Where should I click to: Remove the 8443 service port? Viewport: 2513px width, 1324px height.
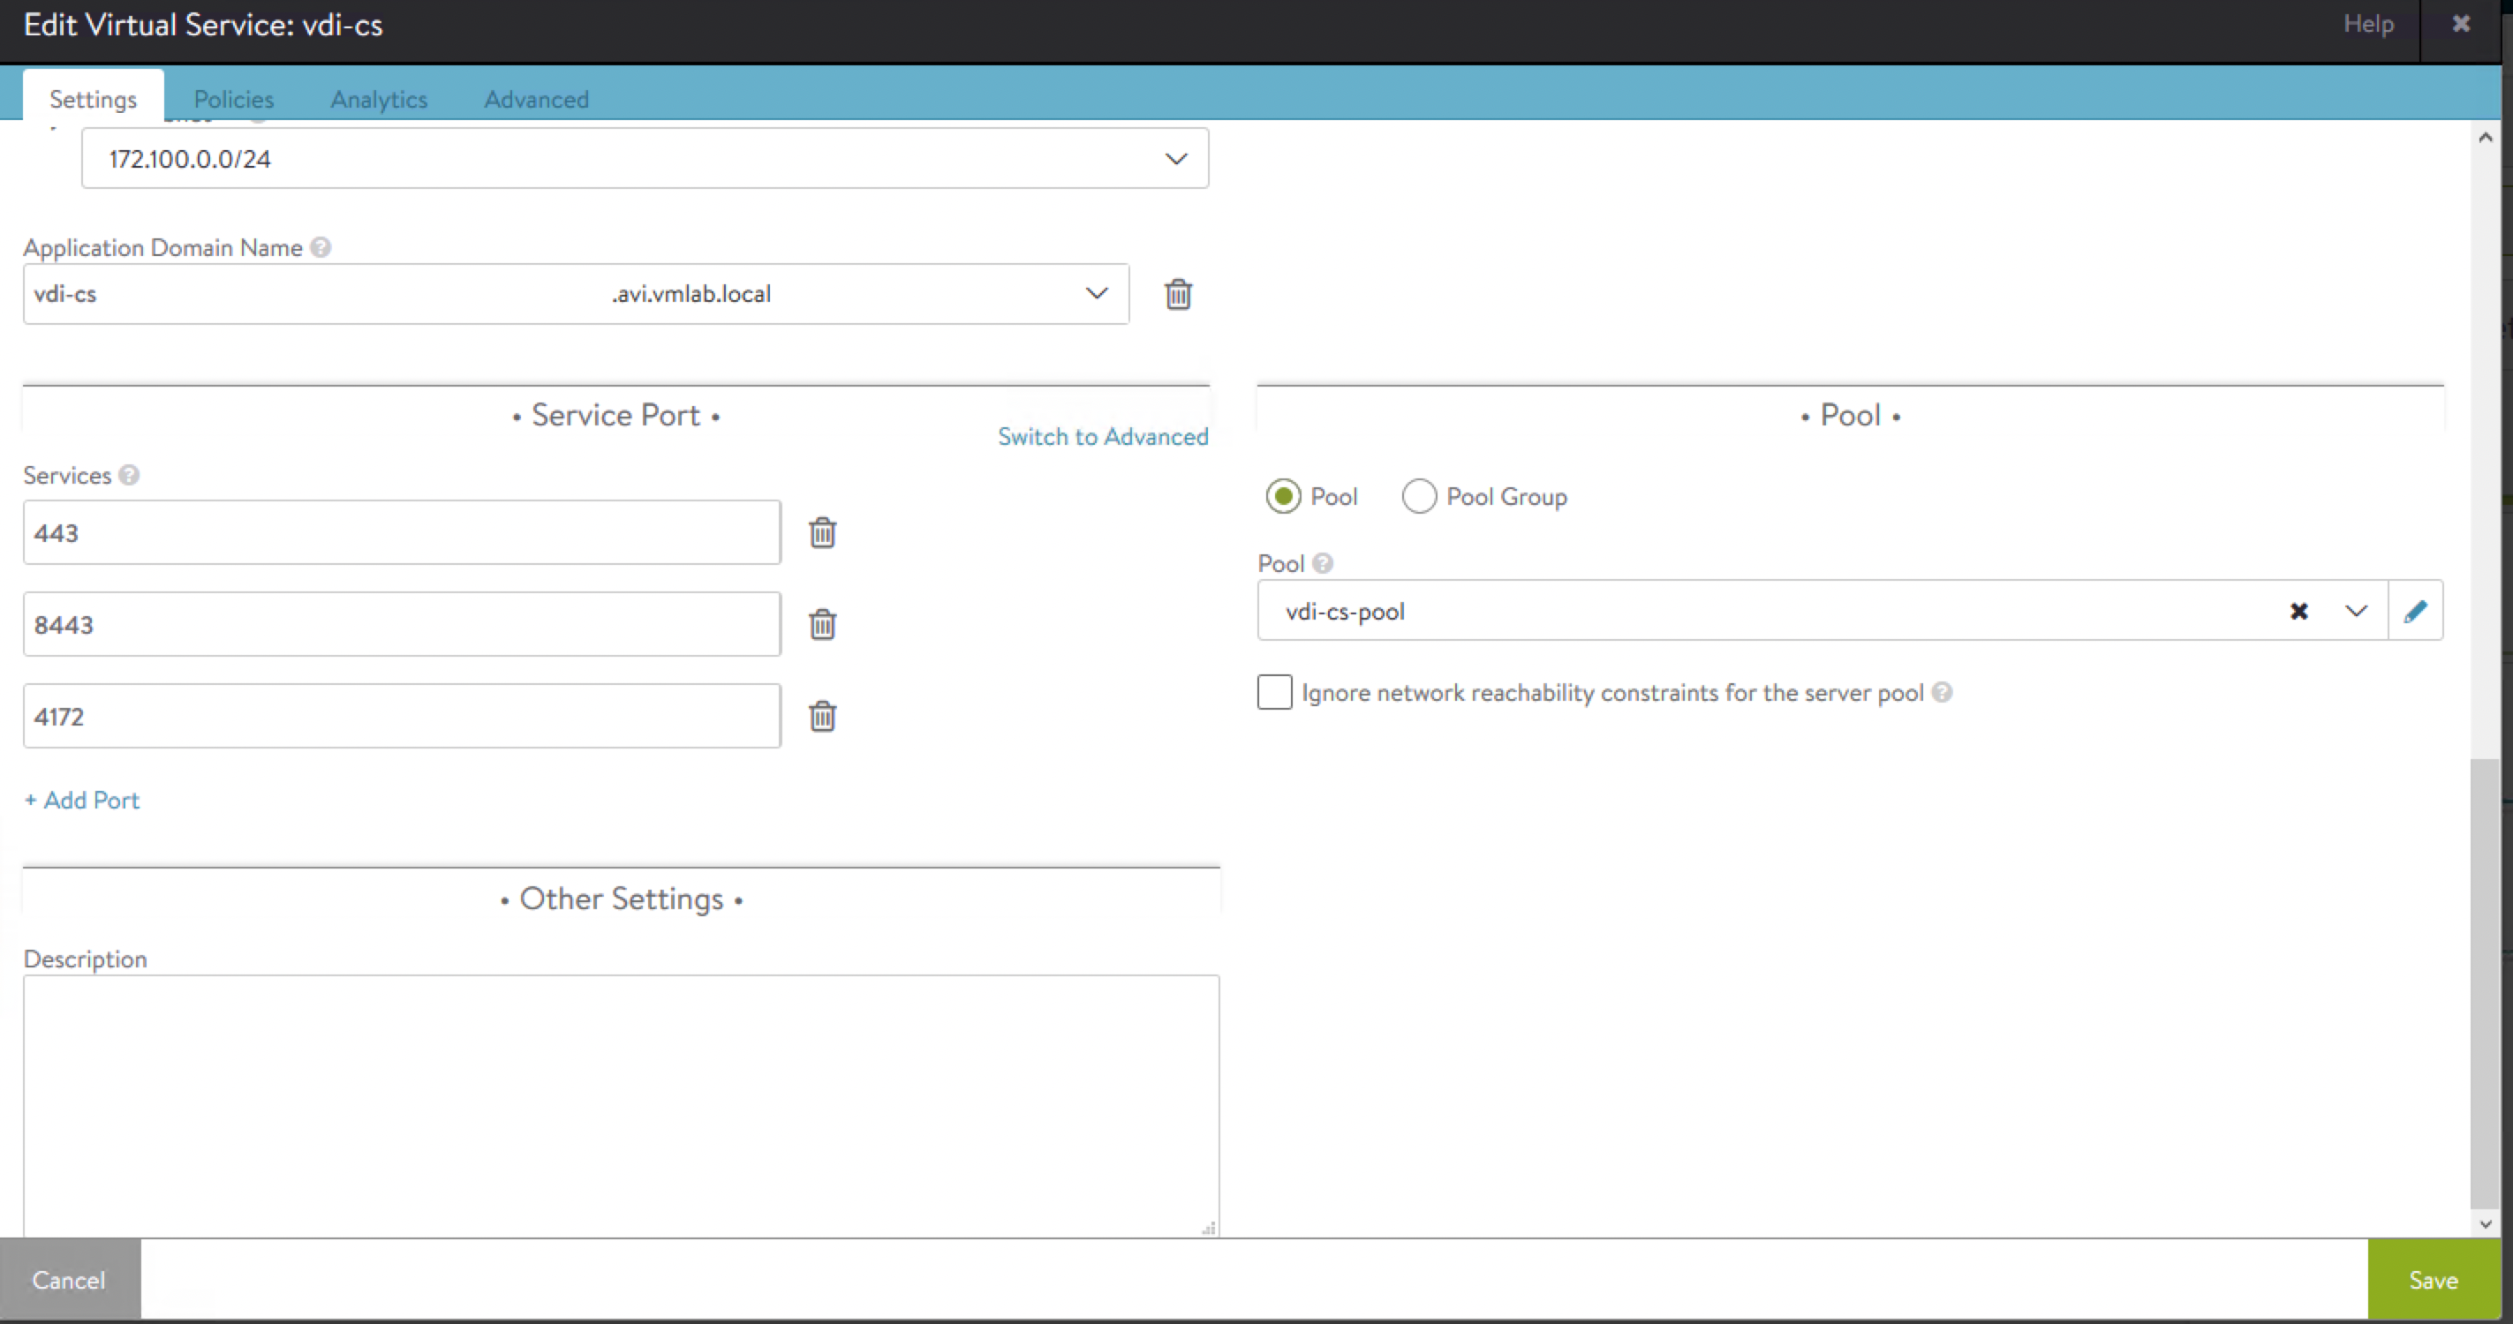[822, 624]
